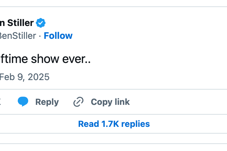Click the partially visible like count at left edge
This screenshot has width=227, height=151.
tap(0, 102)
